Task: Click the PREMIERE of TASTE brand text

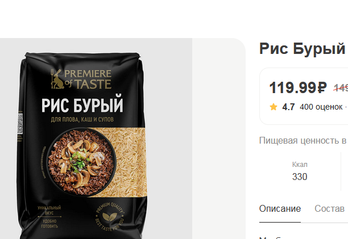Action: [x=88, y=79]
